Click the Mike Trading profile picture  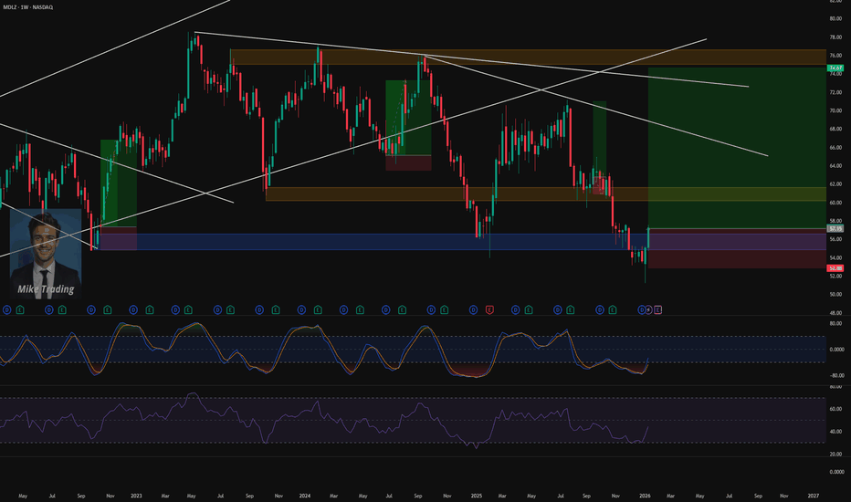pyautogui.click(x=46, y=253)
